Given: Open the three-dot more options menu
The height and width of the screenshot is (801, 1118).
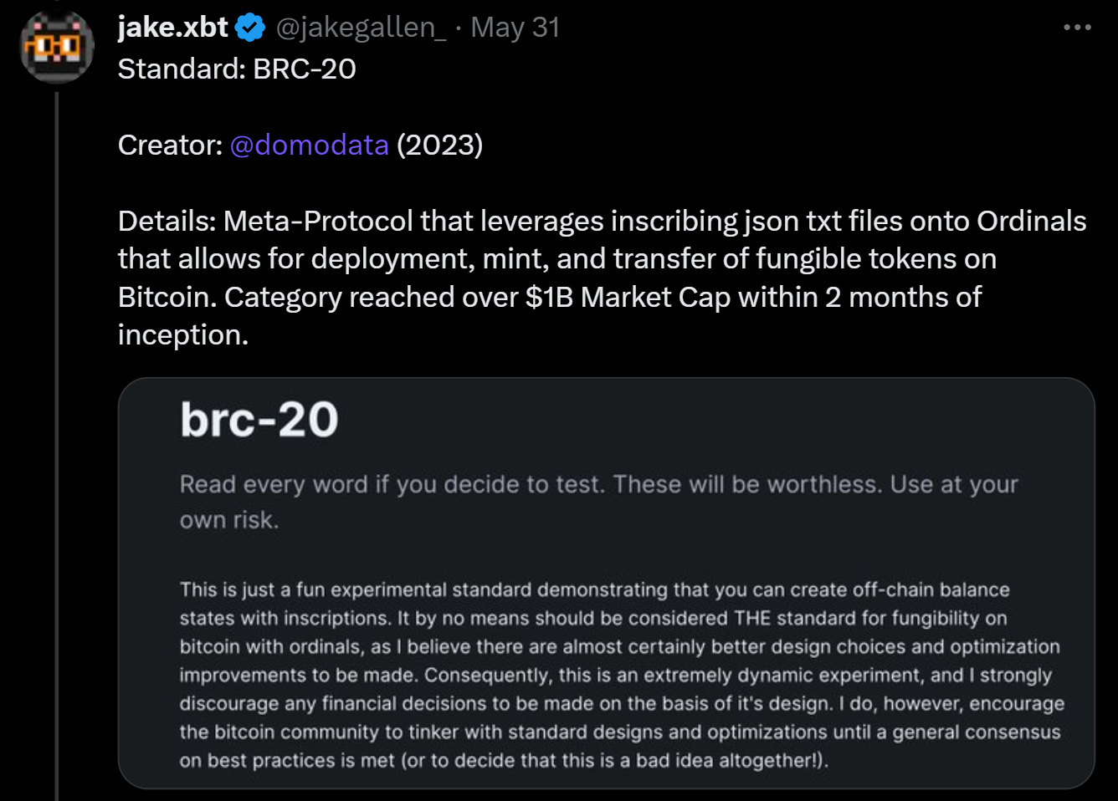Looking at the screenshot, I should pyautogui.click(x=1077, y=28).
